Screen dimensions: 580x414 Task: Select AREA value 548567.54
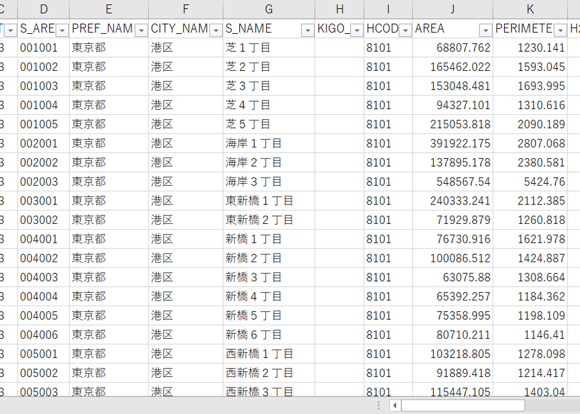point(453,181)
